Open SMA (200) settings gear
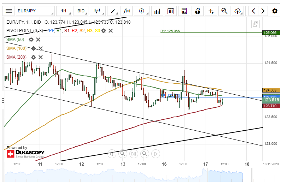The width and height of the screenshot is (281, 184). 34,57
